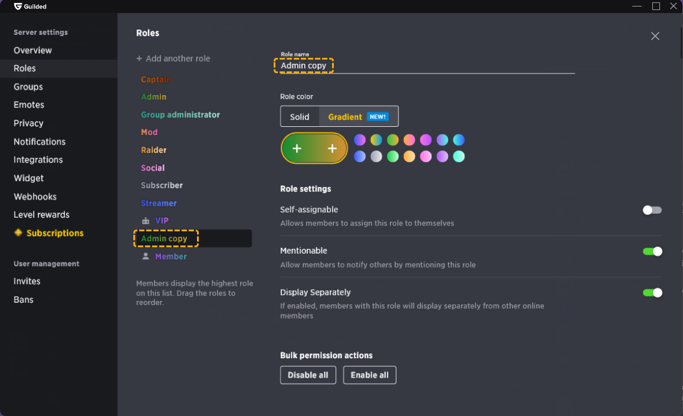Select the Group administrator role
This screenshot has height=416, width=683.
click(x=180, y=114)
